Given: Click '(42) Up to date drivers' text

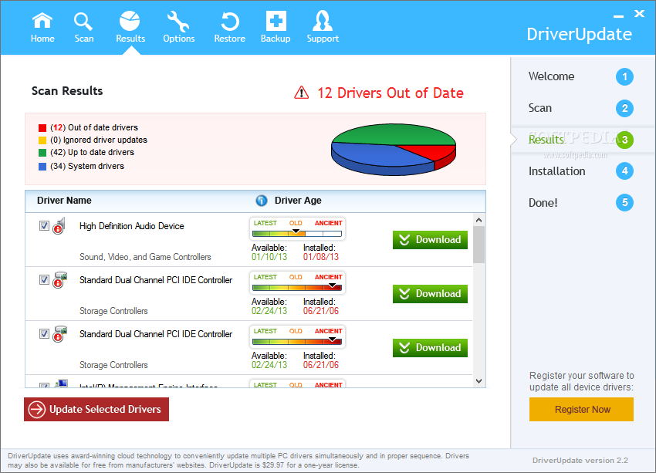Looking at the screenshot, I should 92,152.
